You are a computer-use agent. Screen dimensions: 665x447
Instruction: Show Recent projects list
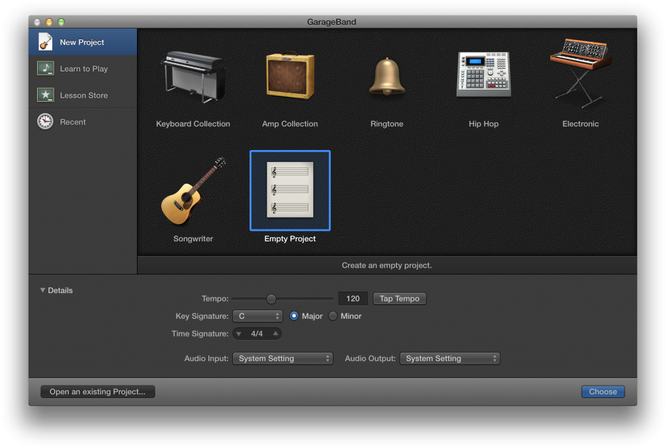(x=83, y=122)
